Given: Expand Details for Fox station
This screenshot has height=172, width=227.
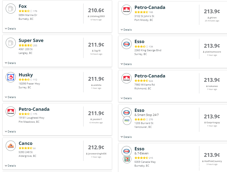Looking at the screenshot, I should (x=10, y=29).
